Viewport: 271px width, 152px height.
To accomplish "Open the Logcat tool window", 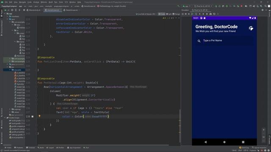I will [50, 147].
